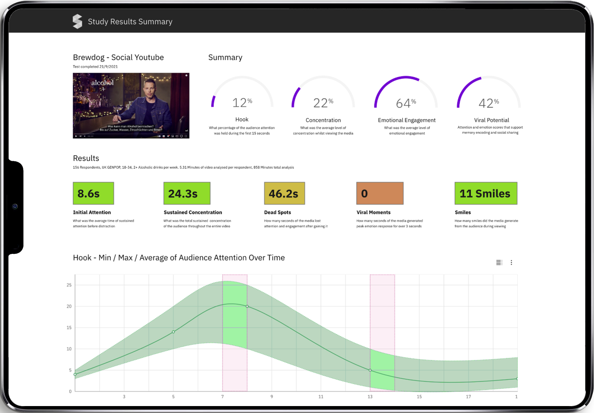Click the pink highlighted band starting at 7
This screenshot has height=413, width=594.
[235, 333]
